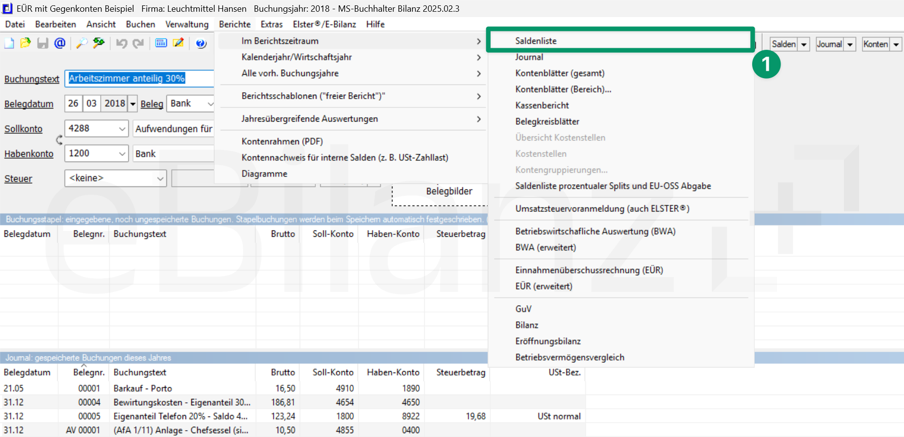
Task: Open the Belegdatum calendar dropdown arrow
Action: click(x=133, y=104)
